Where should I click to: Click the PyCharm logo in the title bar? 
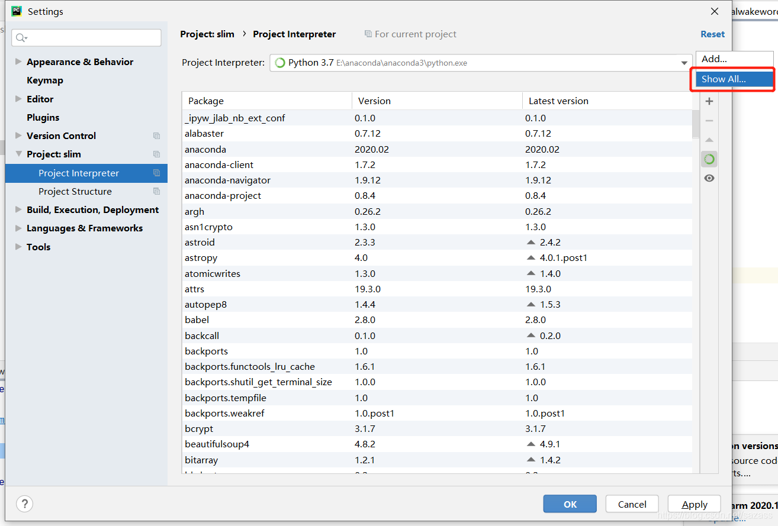click(17, 11)
